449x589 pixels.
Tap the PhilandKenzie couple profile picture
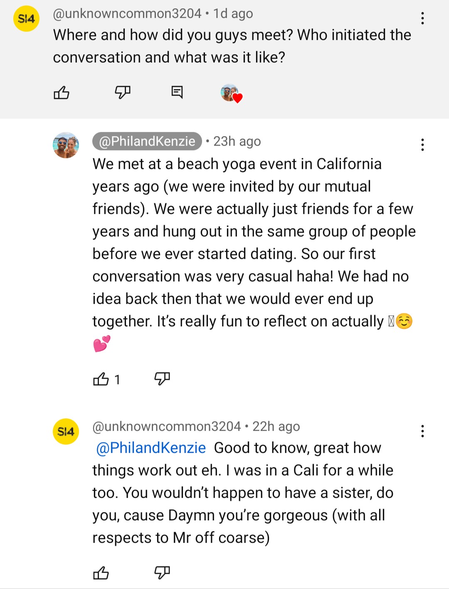coord(66,145)
